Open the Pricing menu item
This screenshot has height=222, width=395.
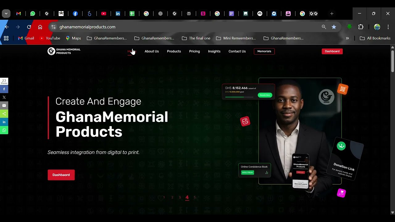[194, 51]
